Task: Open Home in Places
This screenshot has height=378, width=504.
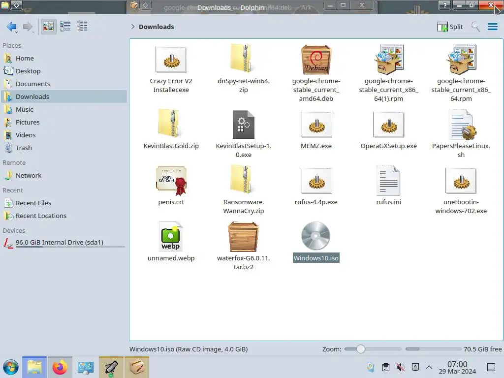Action: tap(64, 58)
